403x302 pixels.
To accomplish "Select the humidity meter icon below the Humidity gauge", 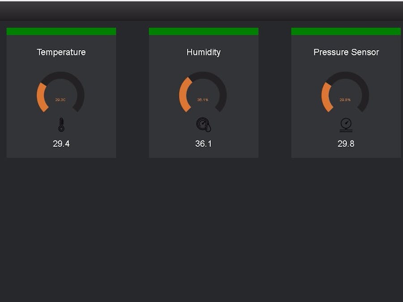I will [204, 123].
